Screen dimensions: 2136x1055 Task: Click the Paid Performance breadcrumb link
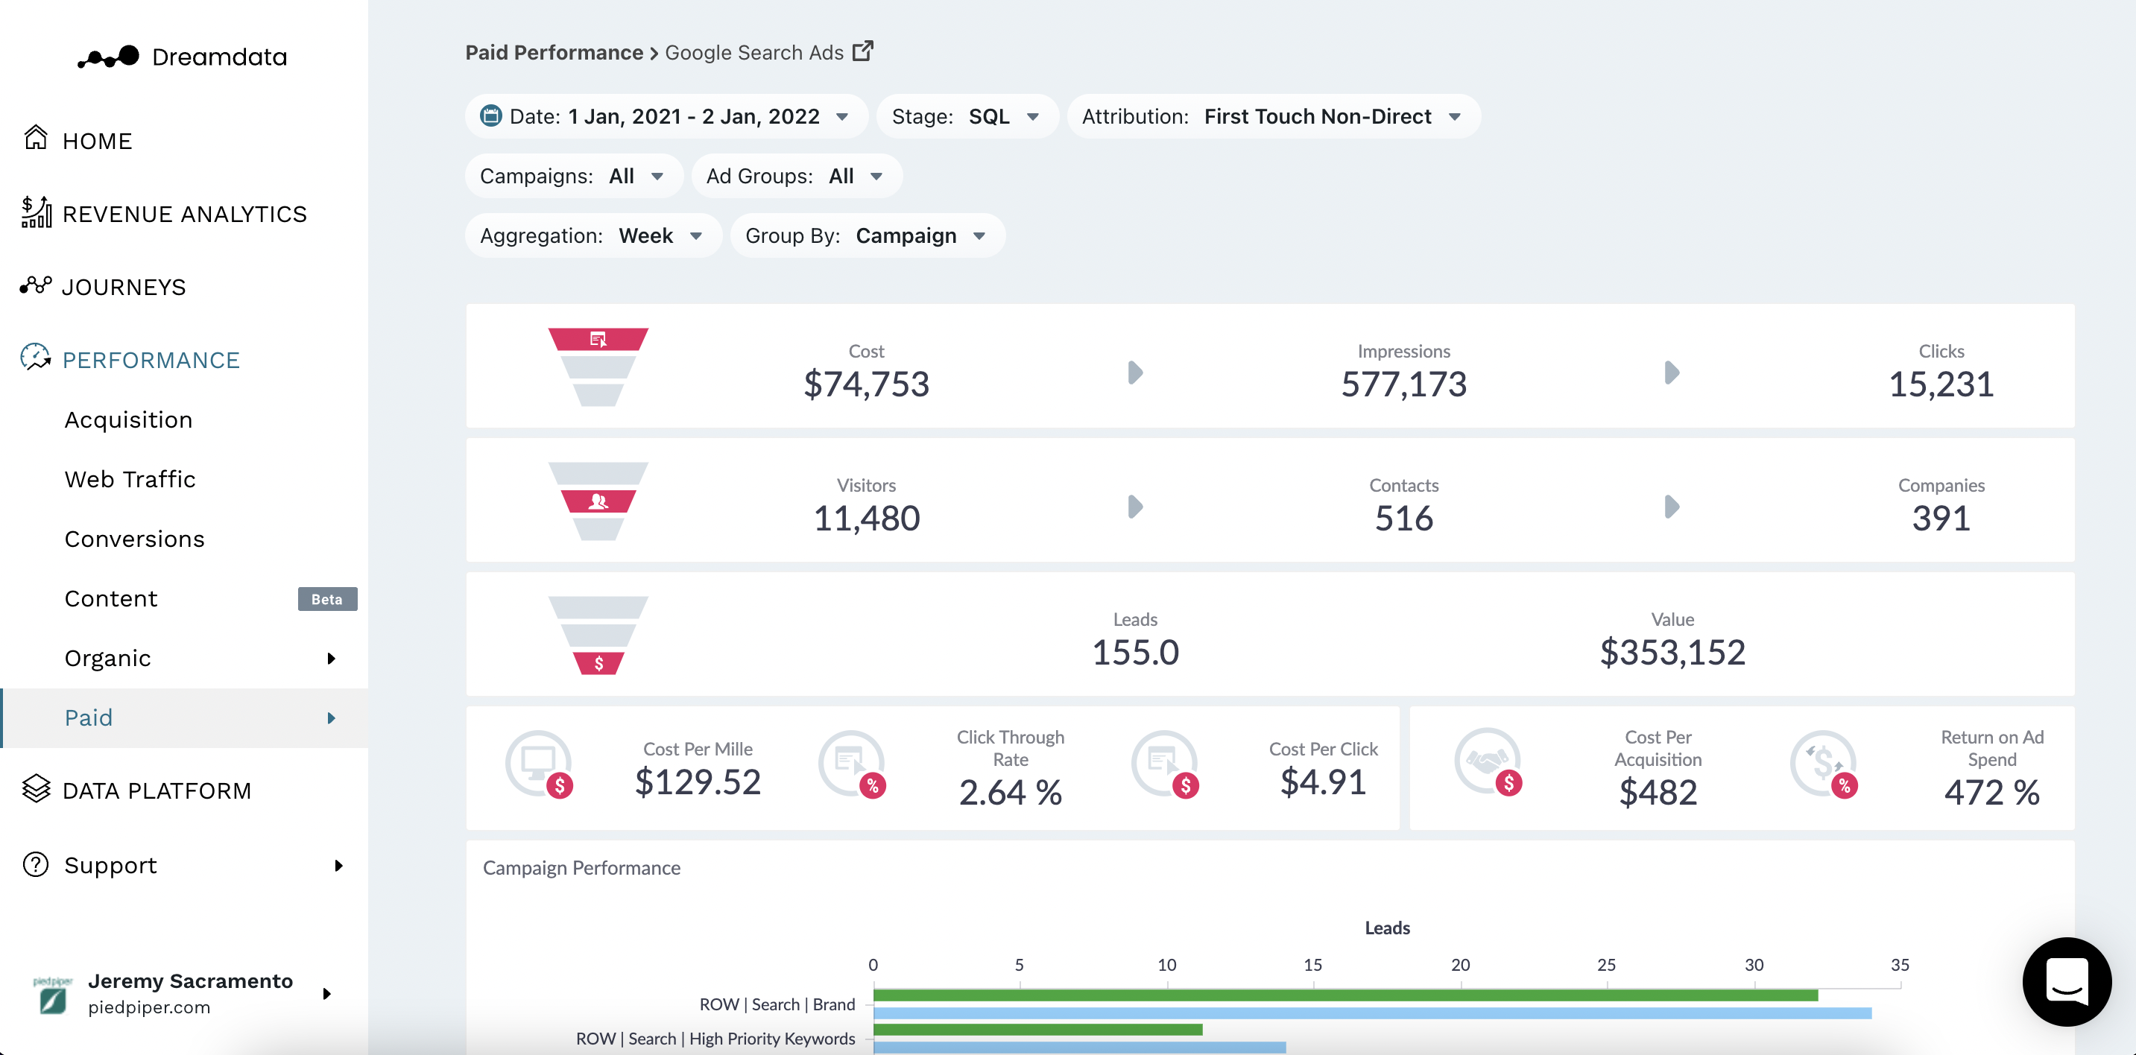coord(554,52)
